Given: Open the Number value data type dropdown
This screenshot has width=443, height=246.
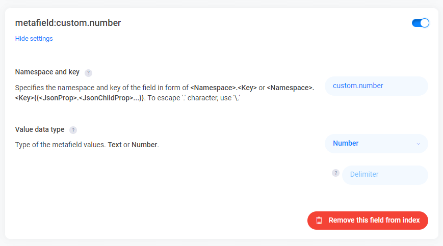Looking at the screenshot, I should pyautogui.click(x=376, y=144).
